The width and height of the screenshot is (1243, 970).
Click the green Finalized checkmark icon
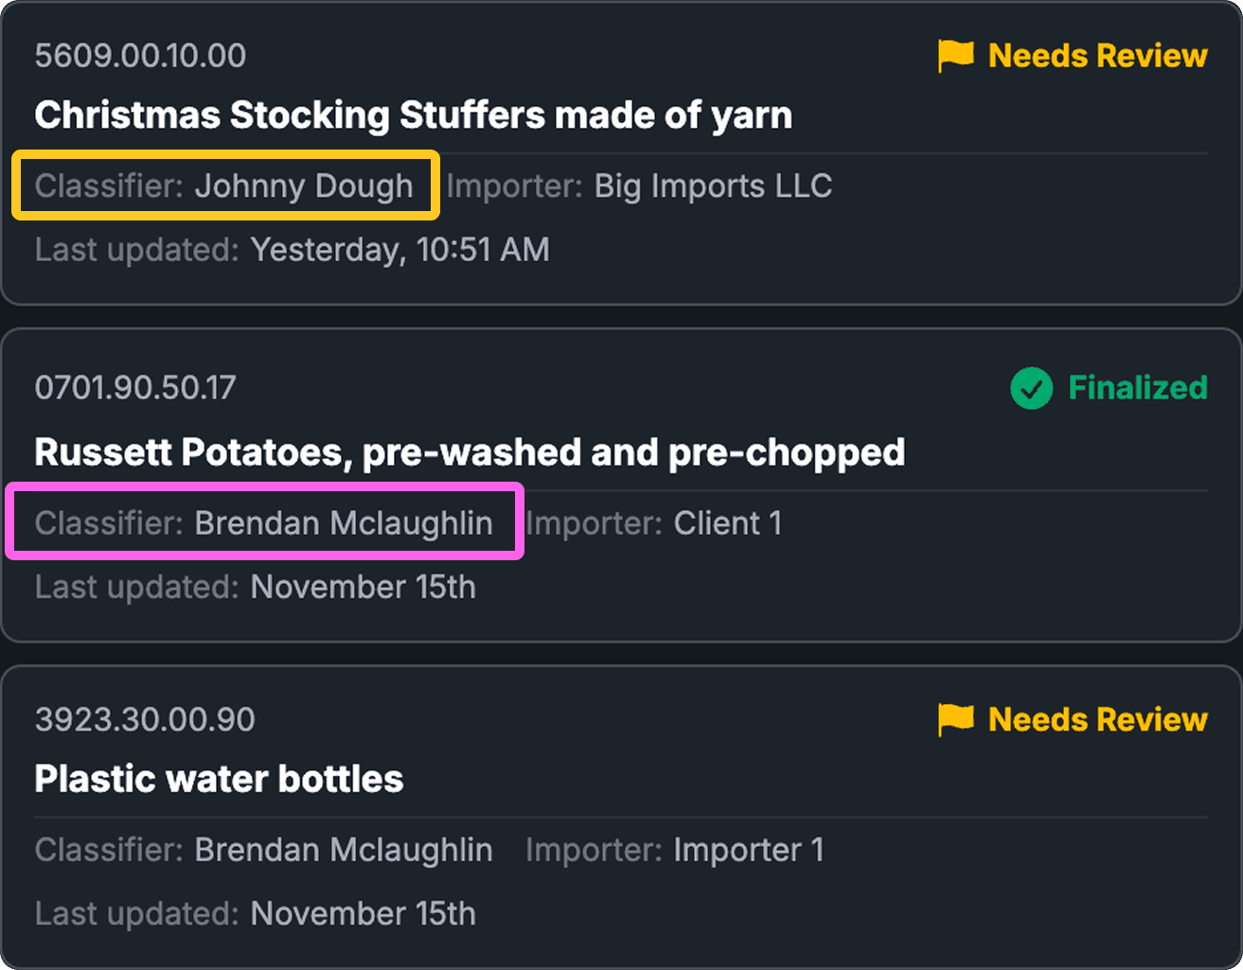click(1031, 388)
